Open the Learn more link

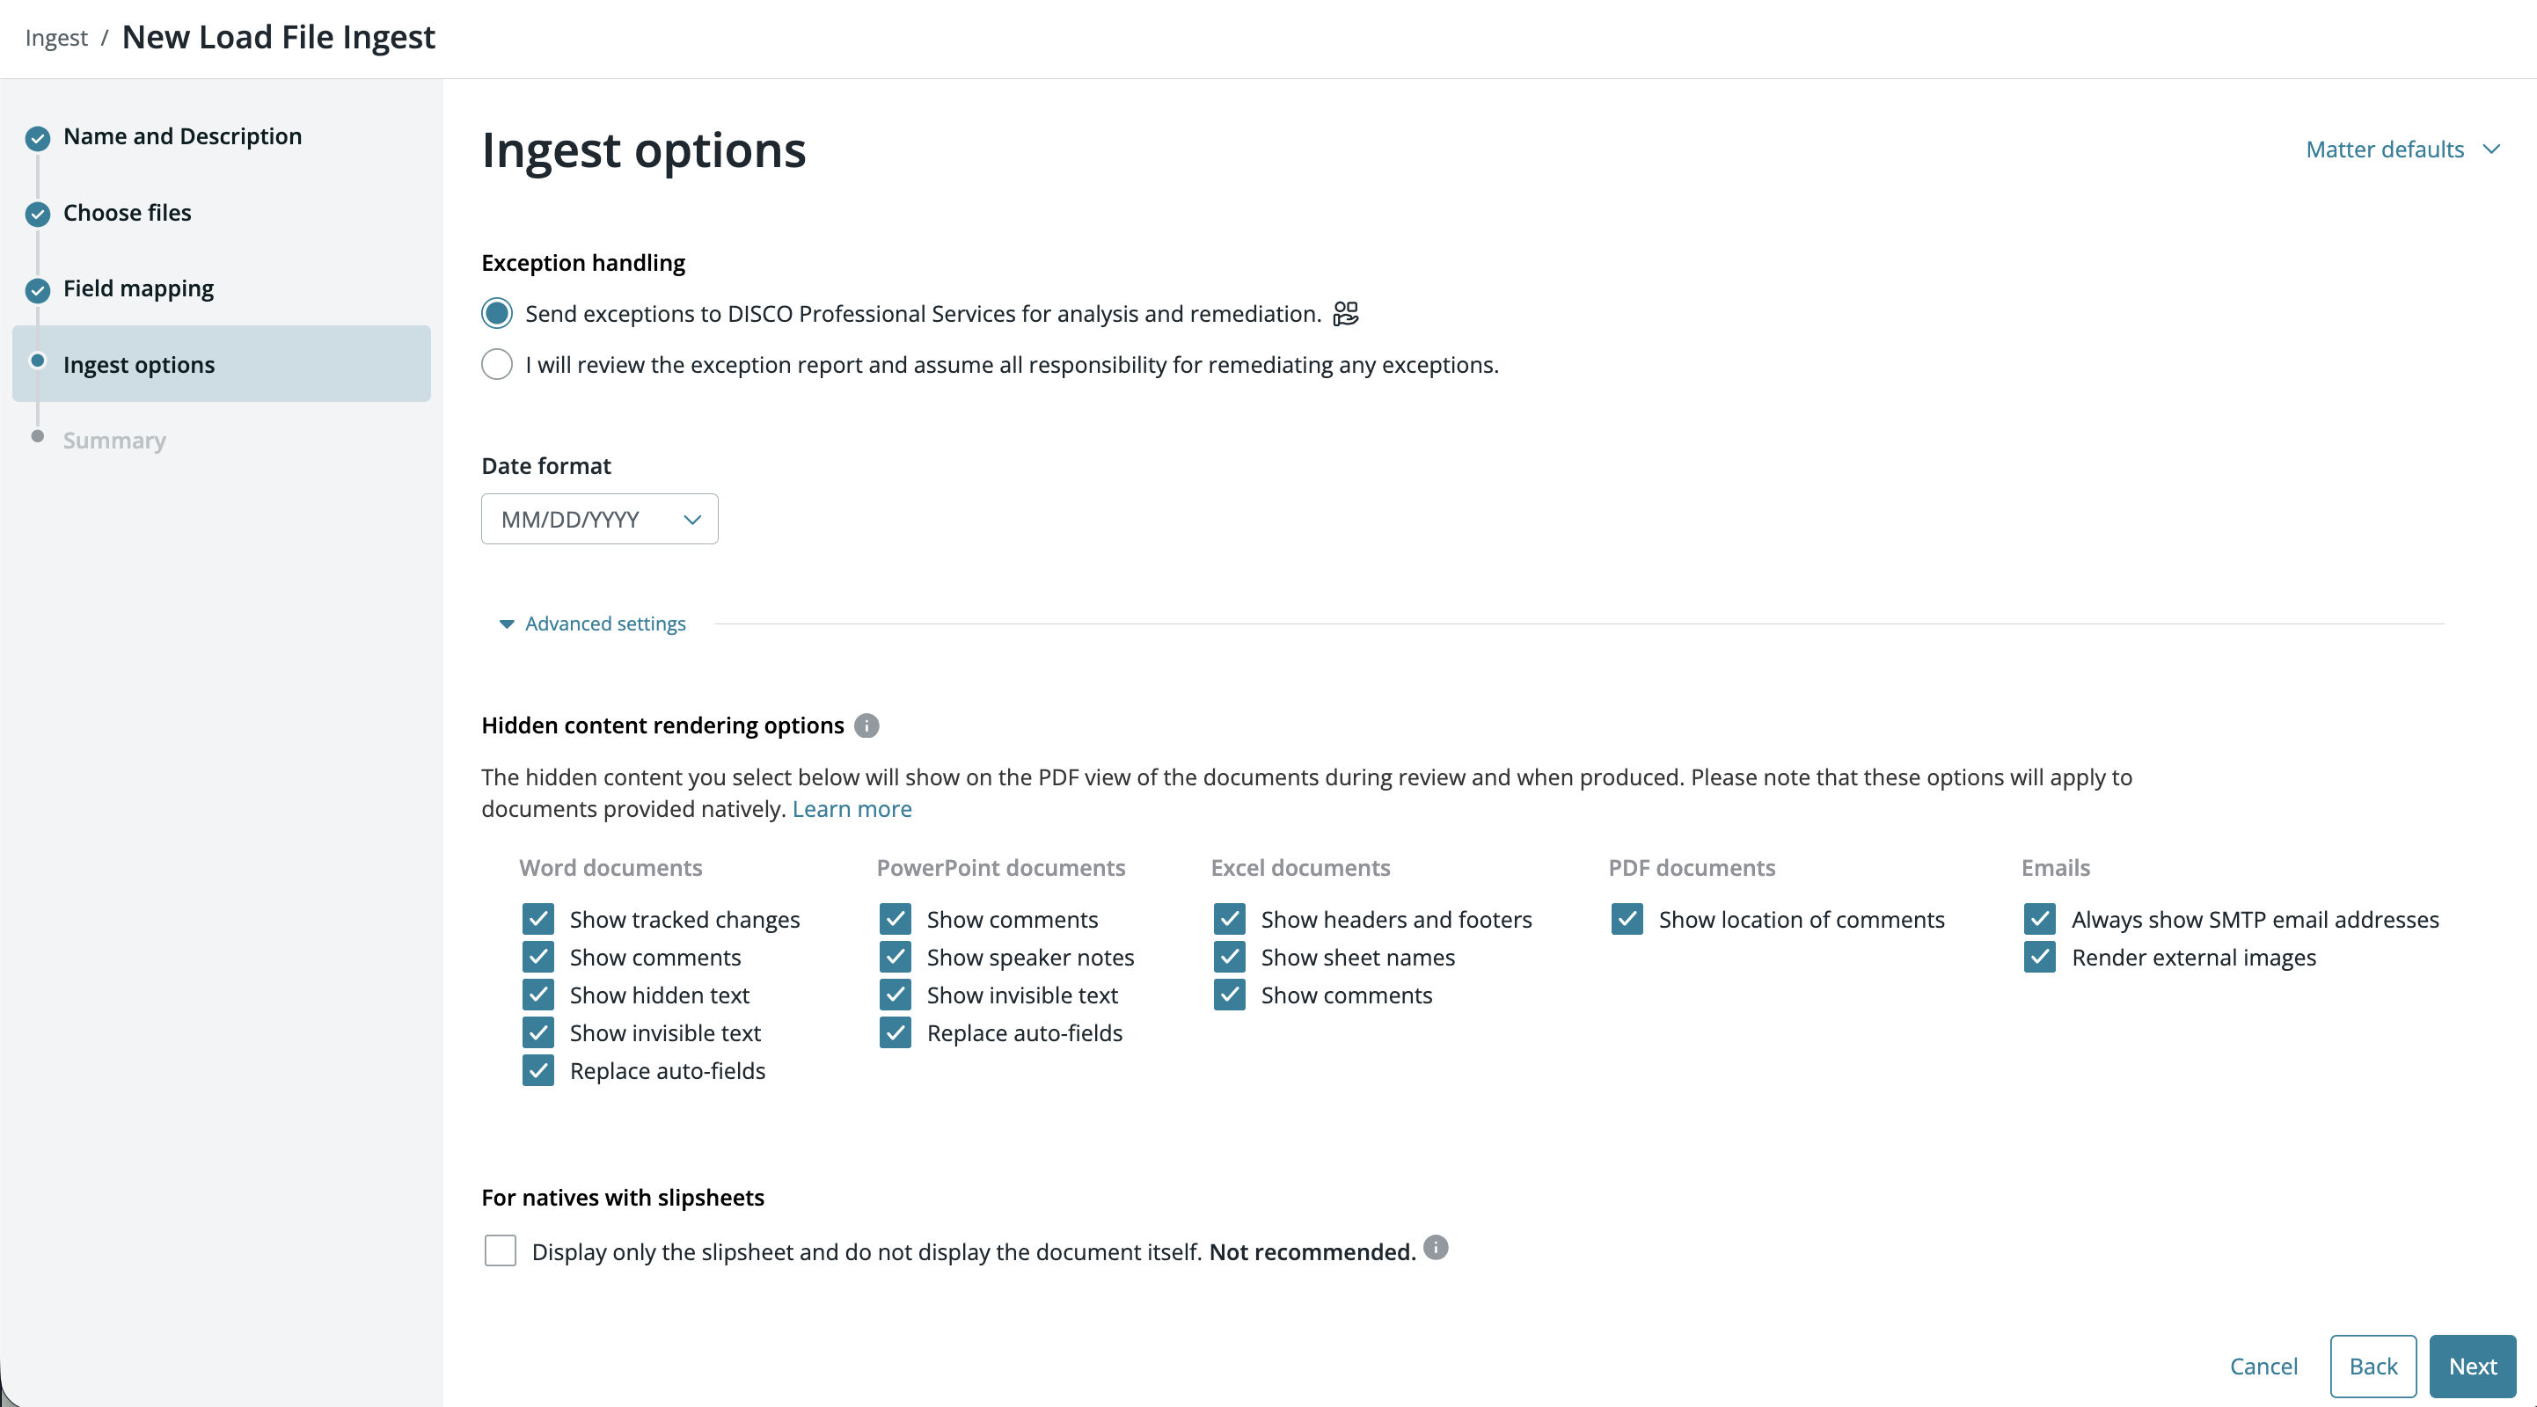point(852,808)
